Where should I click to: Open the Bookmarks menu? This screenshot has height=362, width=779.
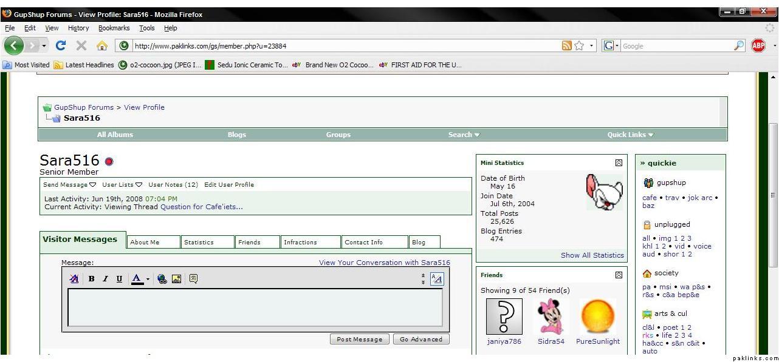tap(114, 28)
